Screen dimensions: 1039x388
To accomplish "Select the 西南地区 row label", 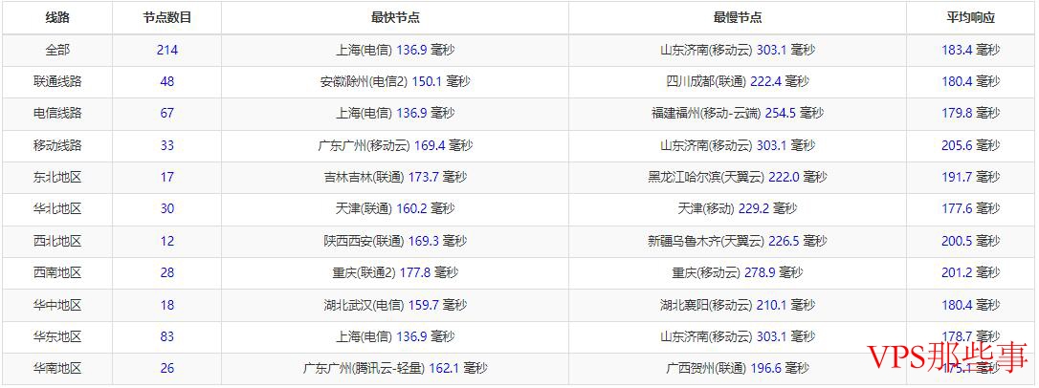I will click(57, 272).
